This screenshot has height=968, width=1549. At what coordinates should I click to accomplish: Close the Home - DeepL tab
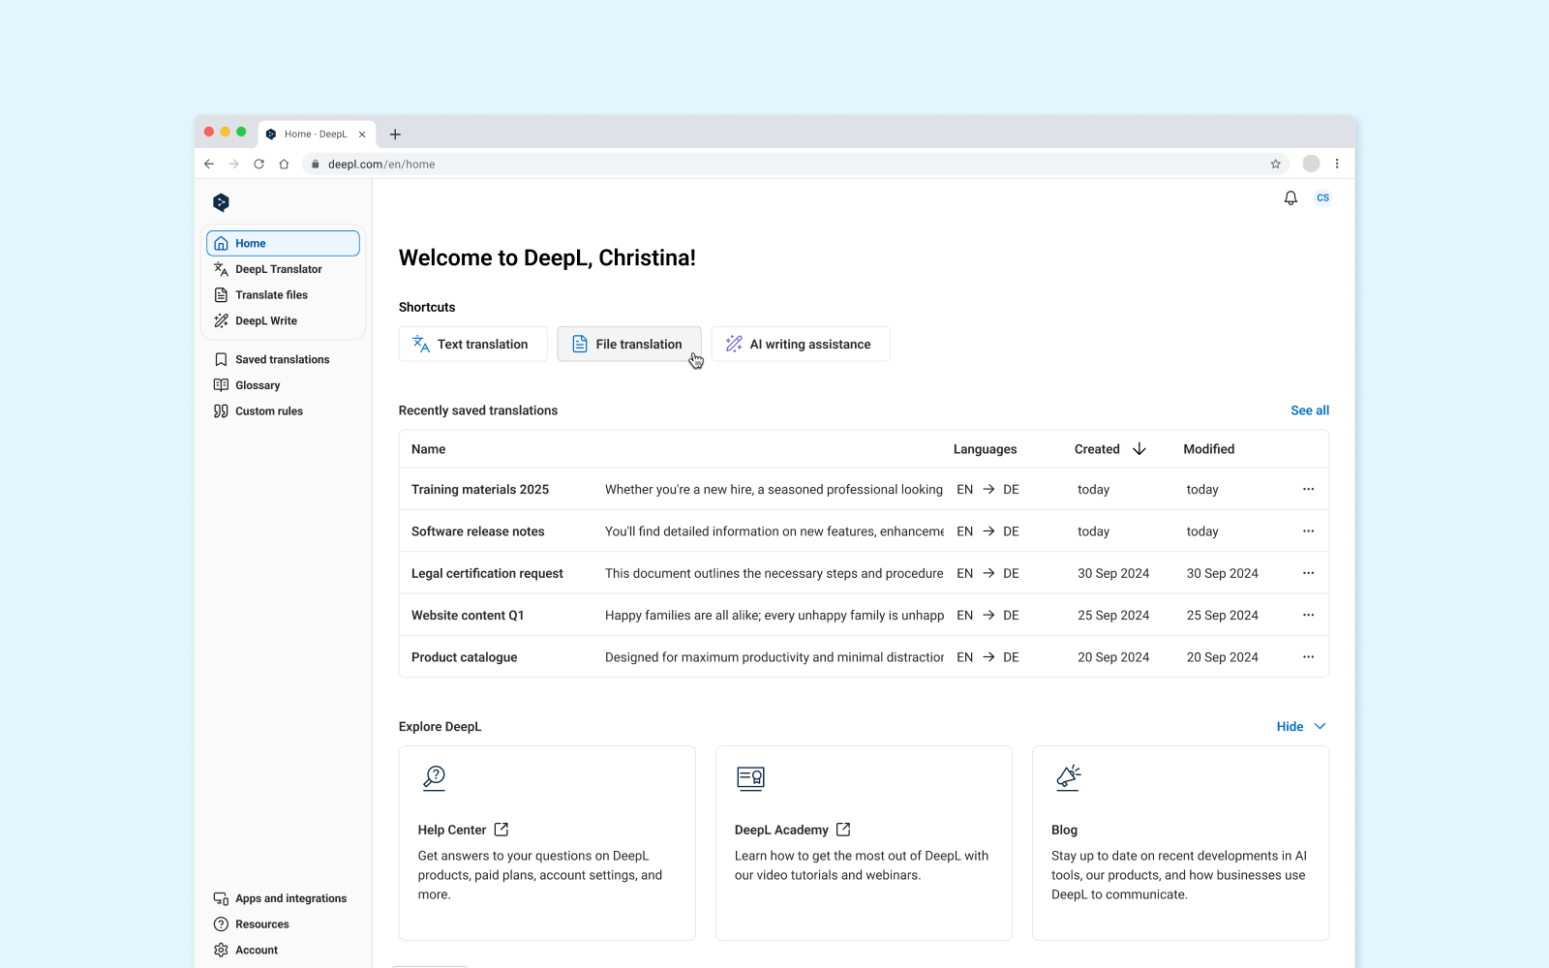[362, 135]
